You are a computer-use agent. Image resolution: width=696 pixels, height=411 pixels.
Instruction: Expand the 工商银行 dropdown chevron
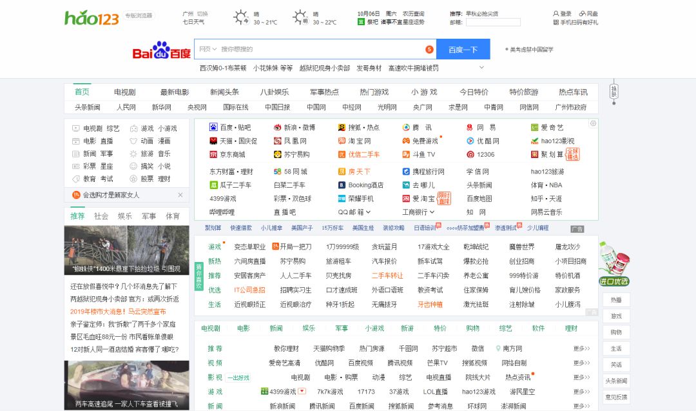[x=432, y=212]
